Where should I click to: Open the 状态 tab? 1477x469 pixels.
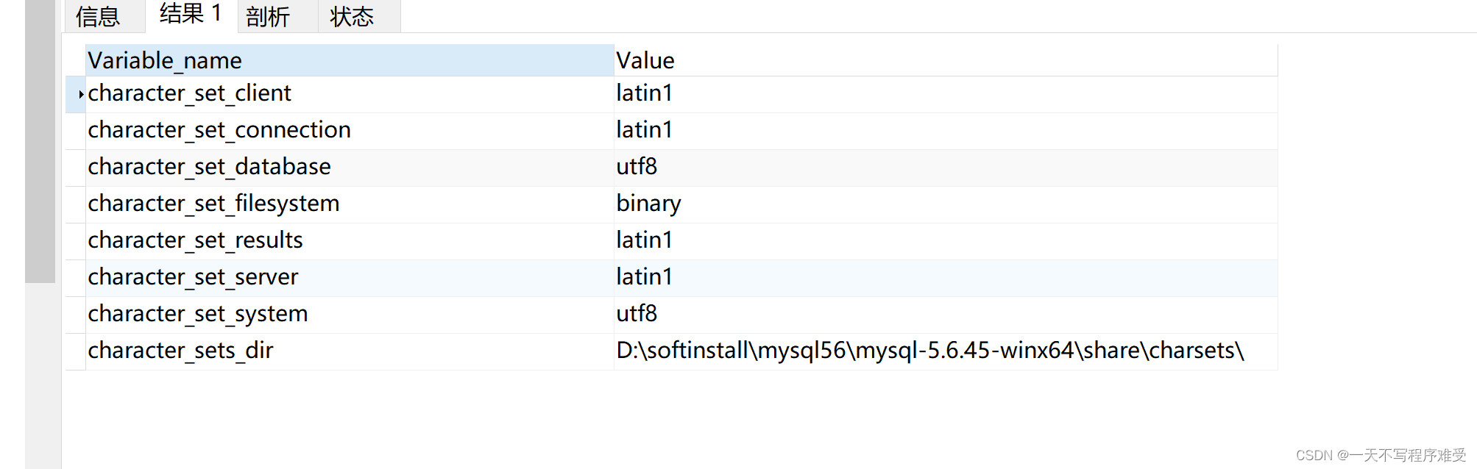(359, 16)
